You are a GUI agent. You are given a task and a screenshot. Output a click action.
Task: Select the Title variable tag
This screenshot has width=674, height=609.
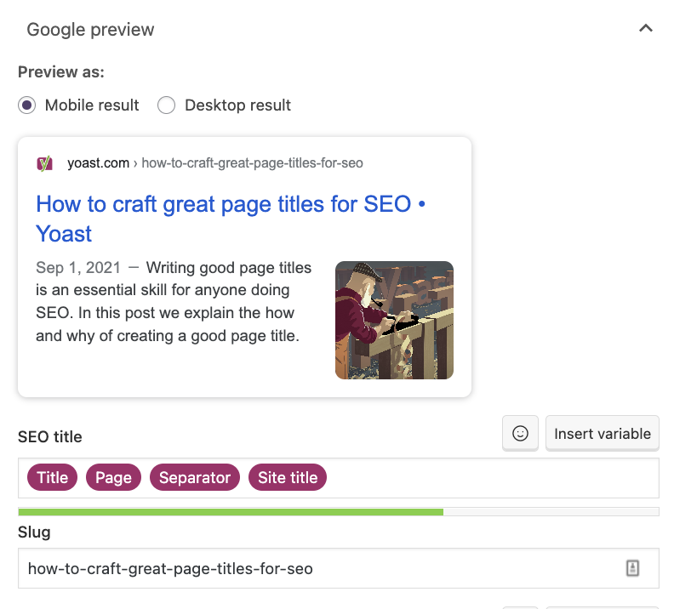[53, 477]
